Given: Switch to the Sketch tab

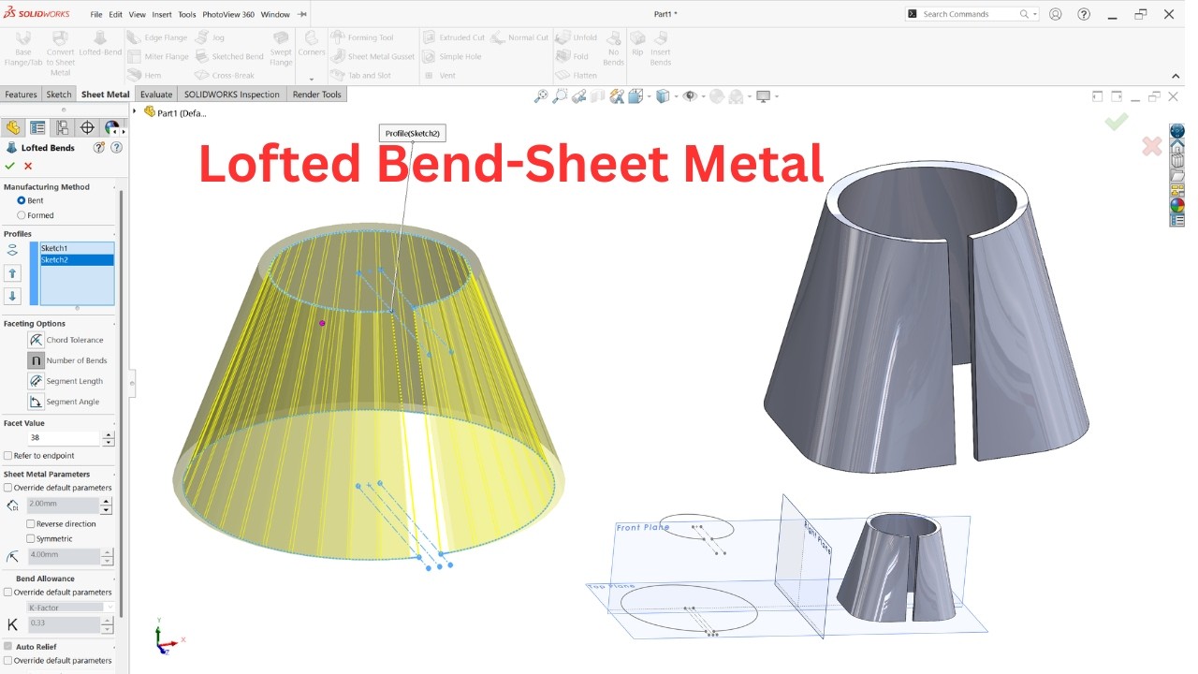Looking at the screenshot, I should (59, 95).
